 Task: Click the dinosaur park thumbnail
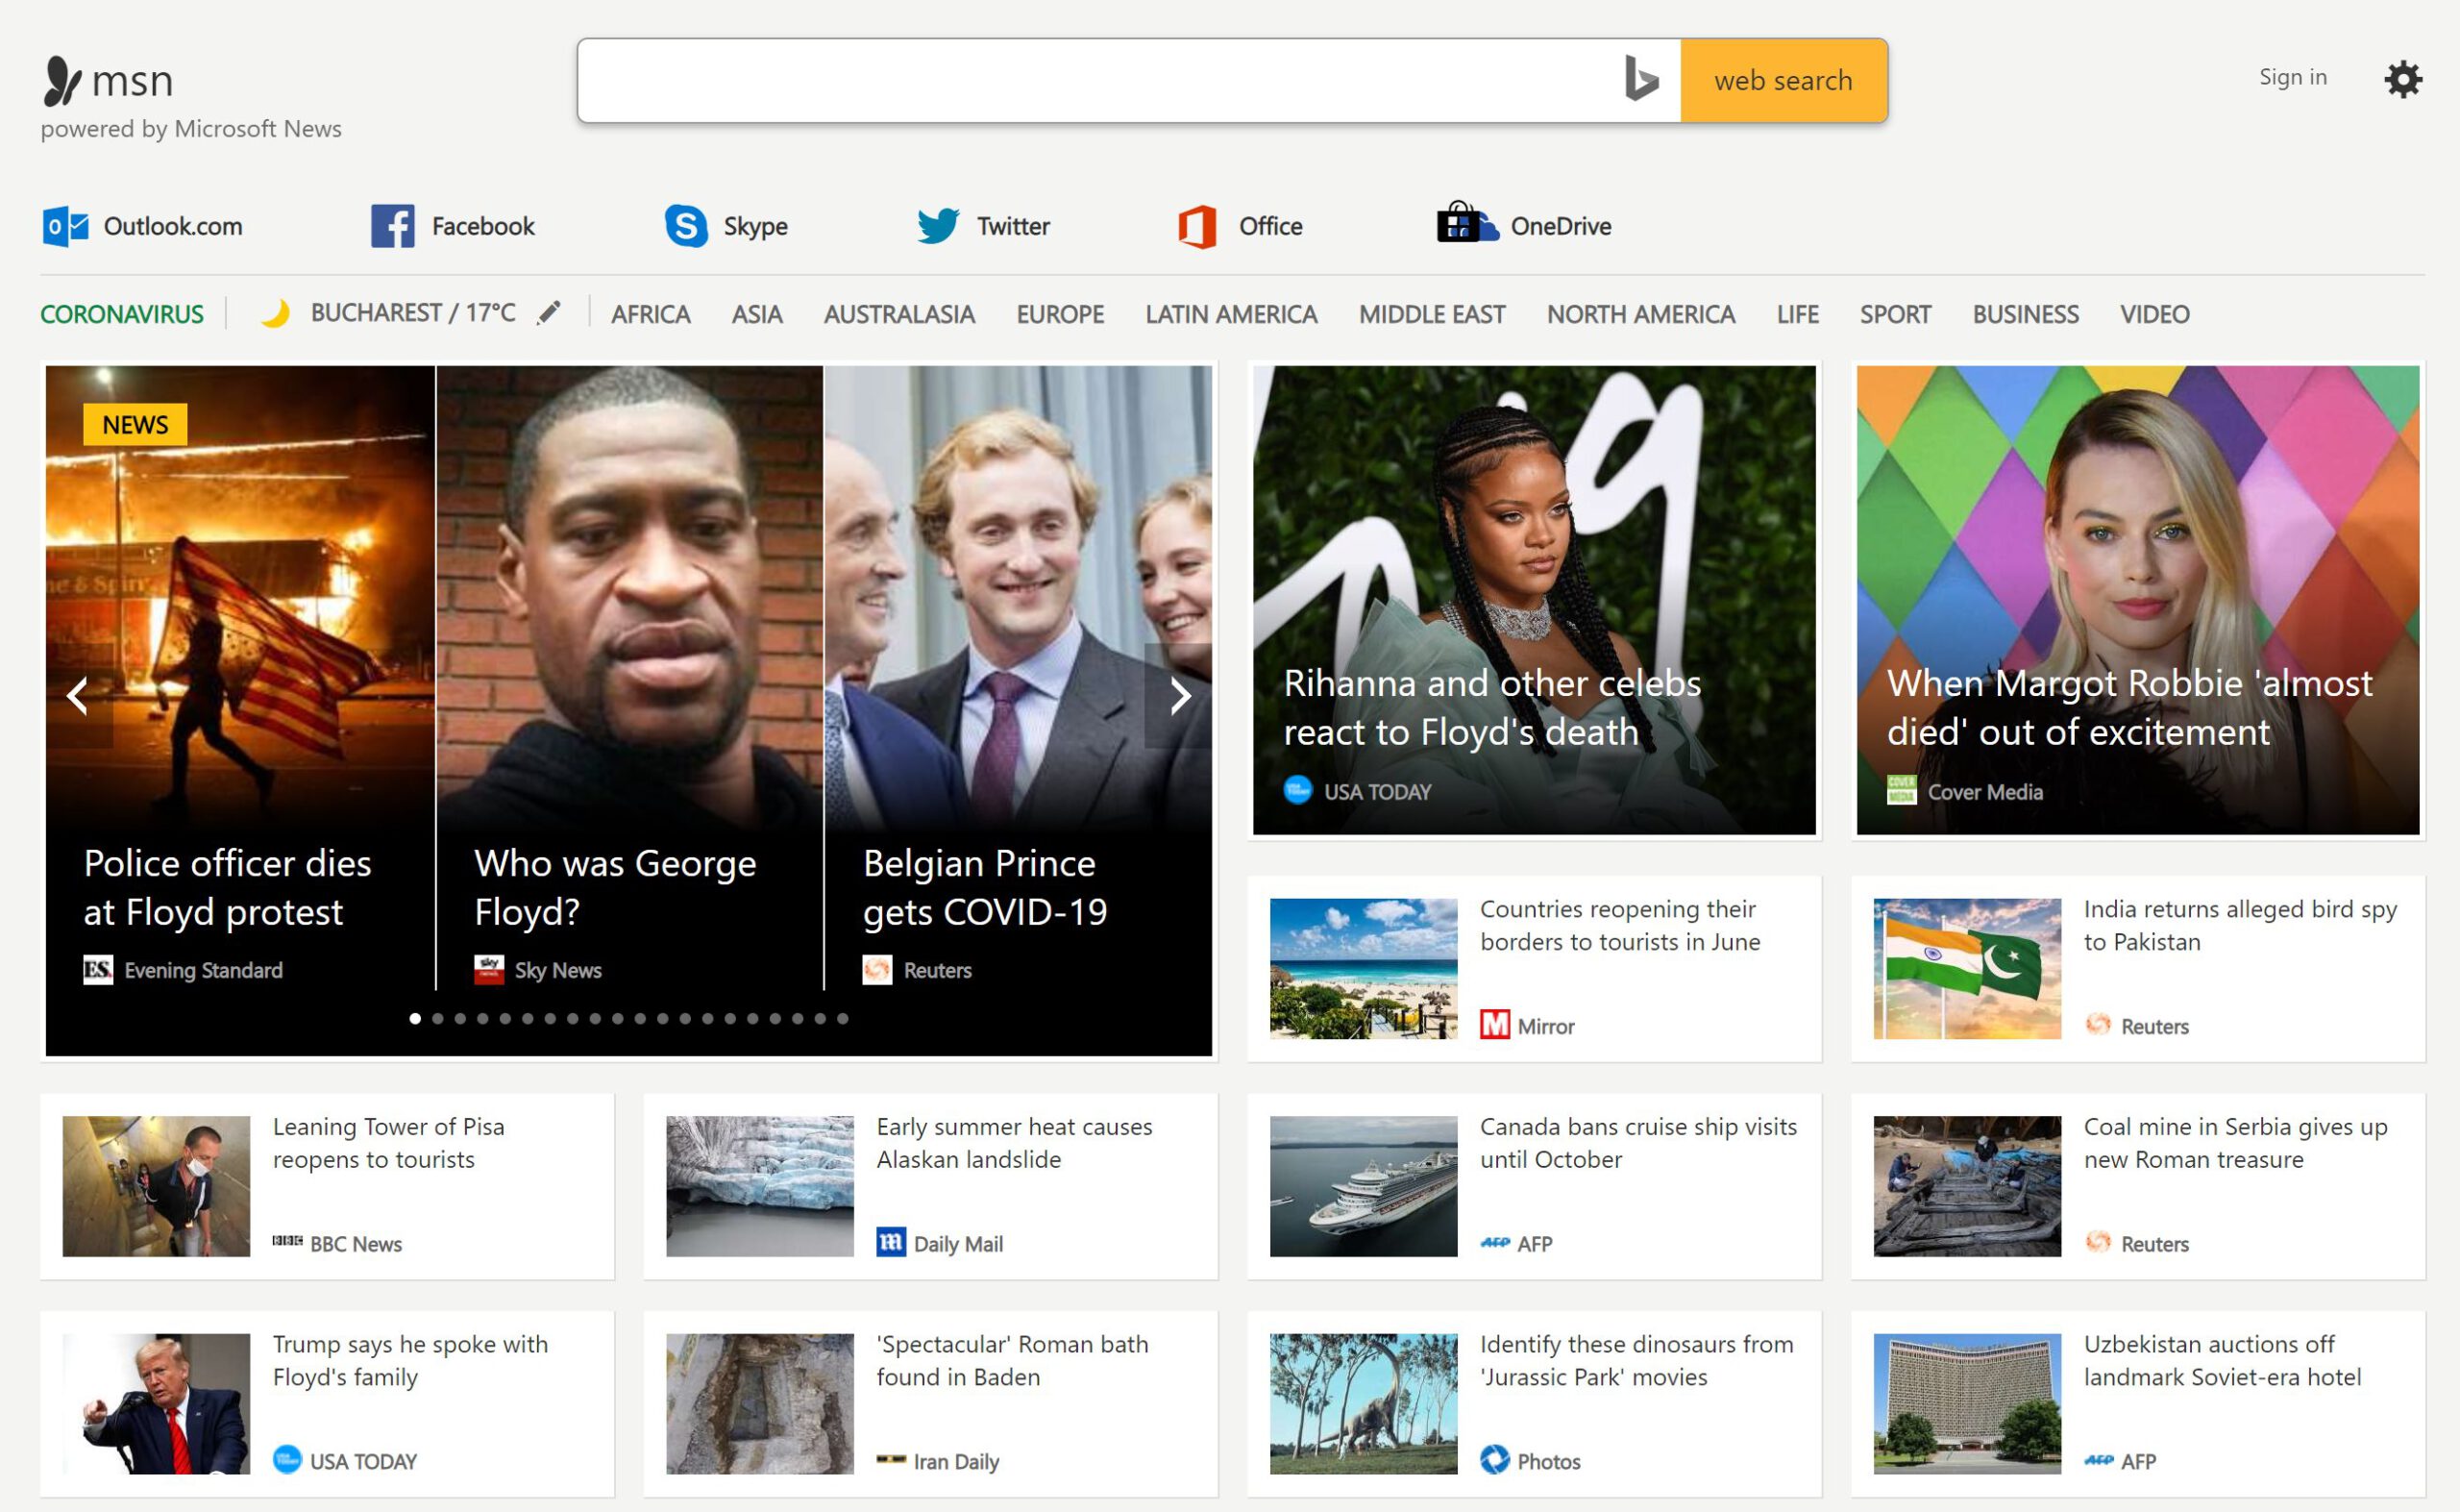click(x=1364, y=1403)
